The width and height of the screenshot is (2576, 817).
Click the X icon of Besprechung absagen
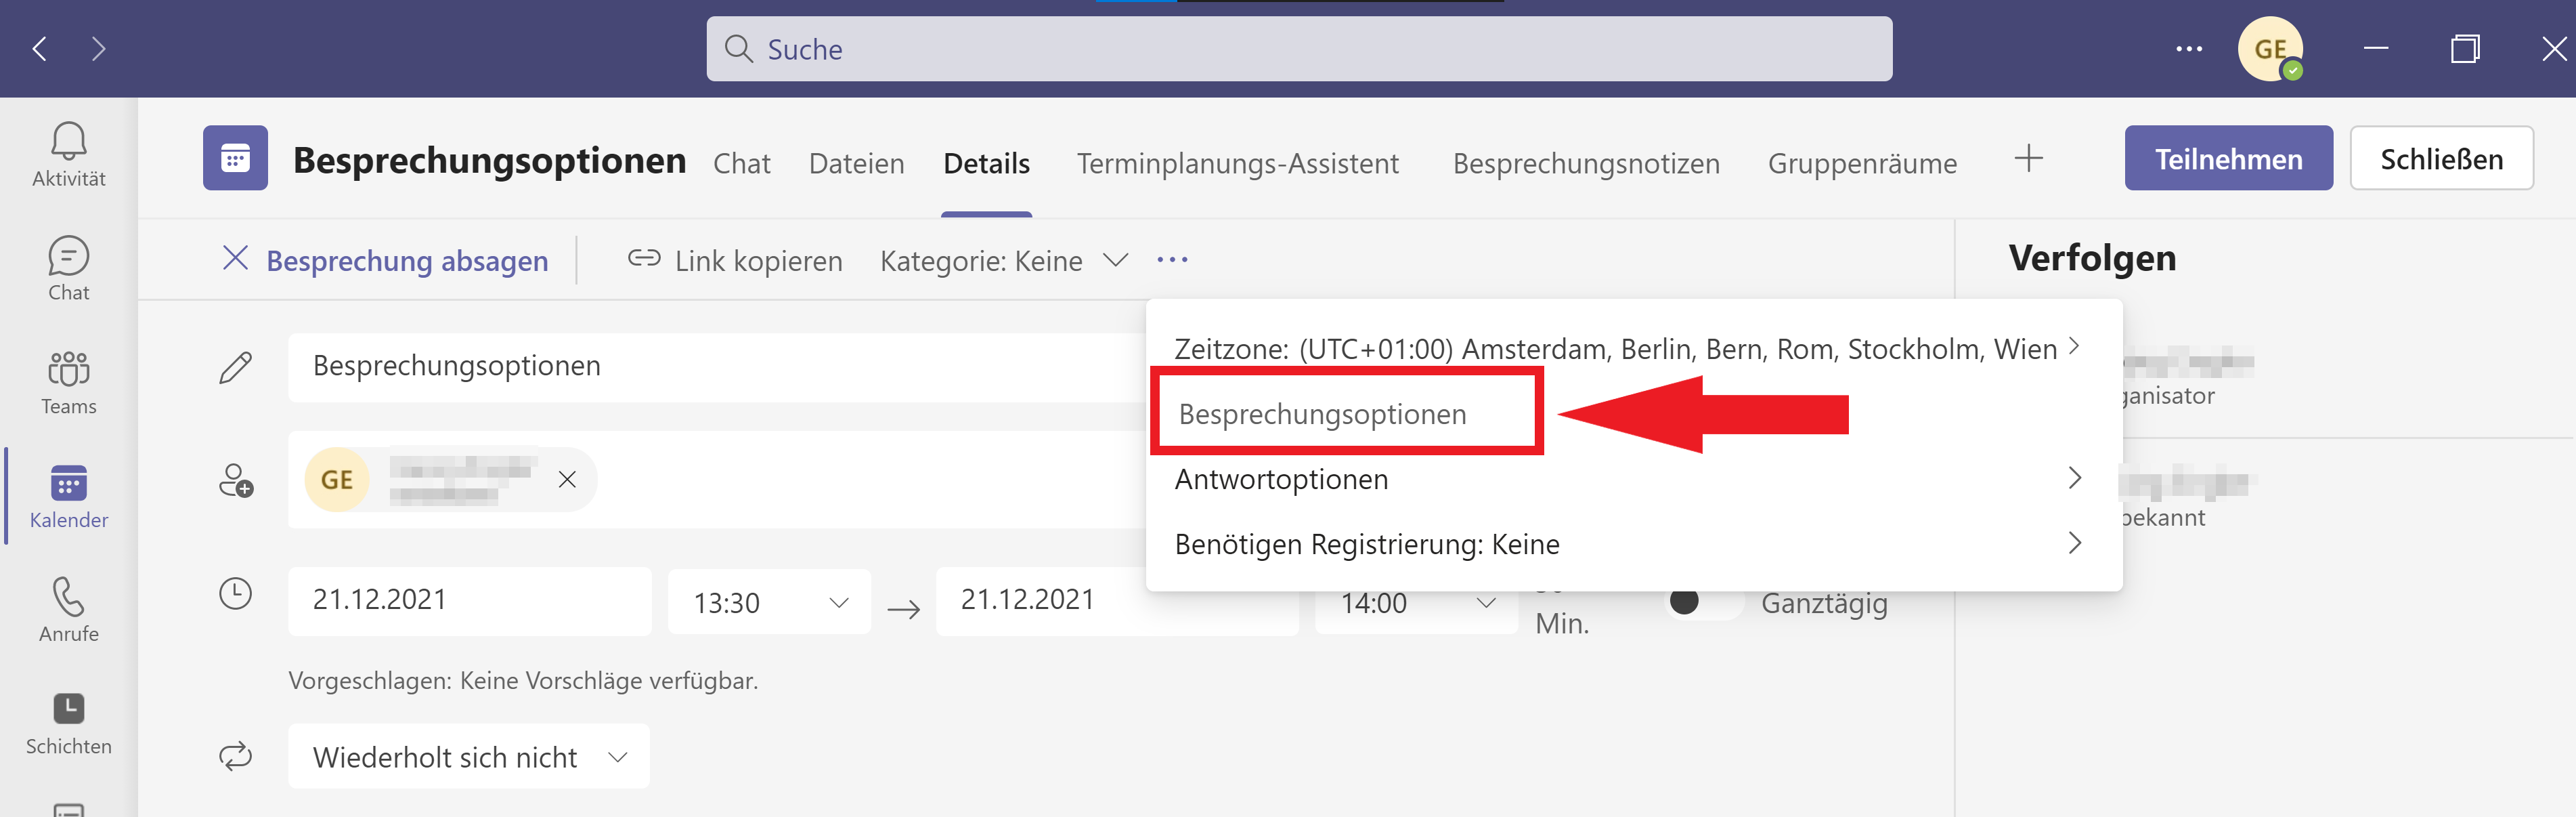(x=235, y=258)
